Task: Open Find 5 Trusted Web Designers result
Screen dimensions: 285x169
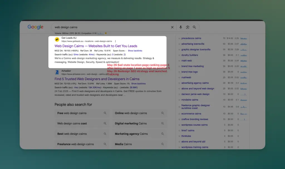Action: (97, 79)
